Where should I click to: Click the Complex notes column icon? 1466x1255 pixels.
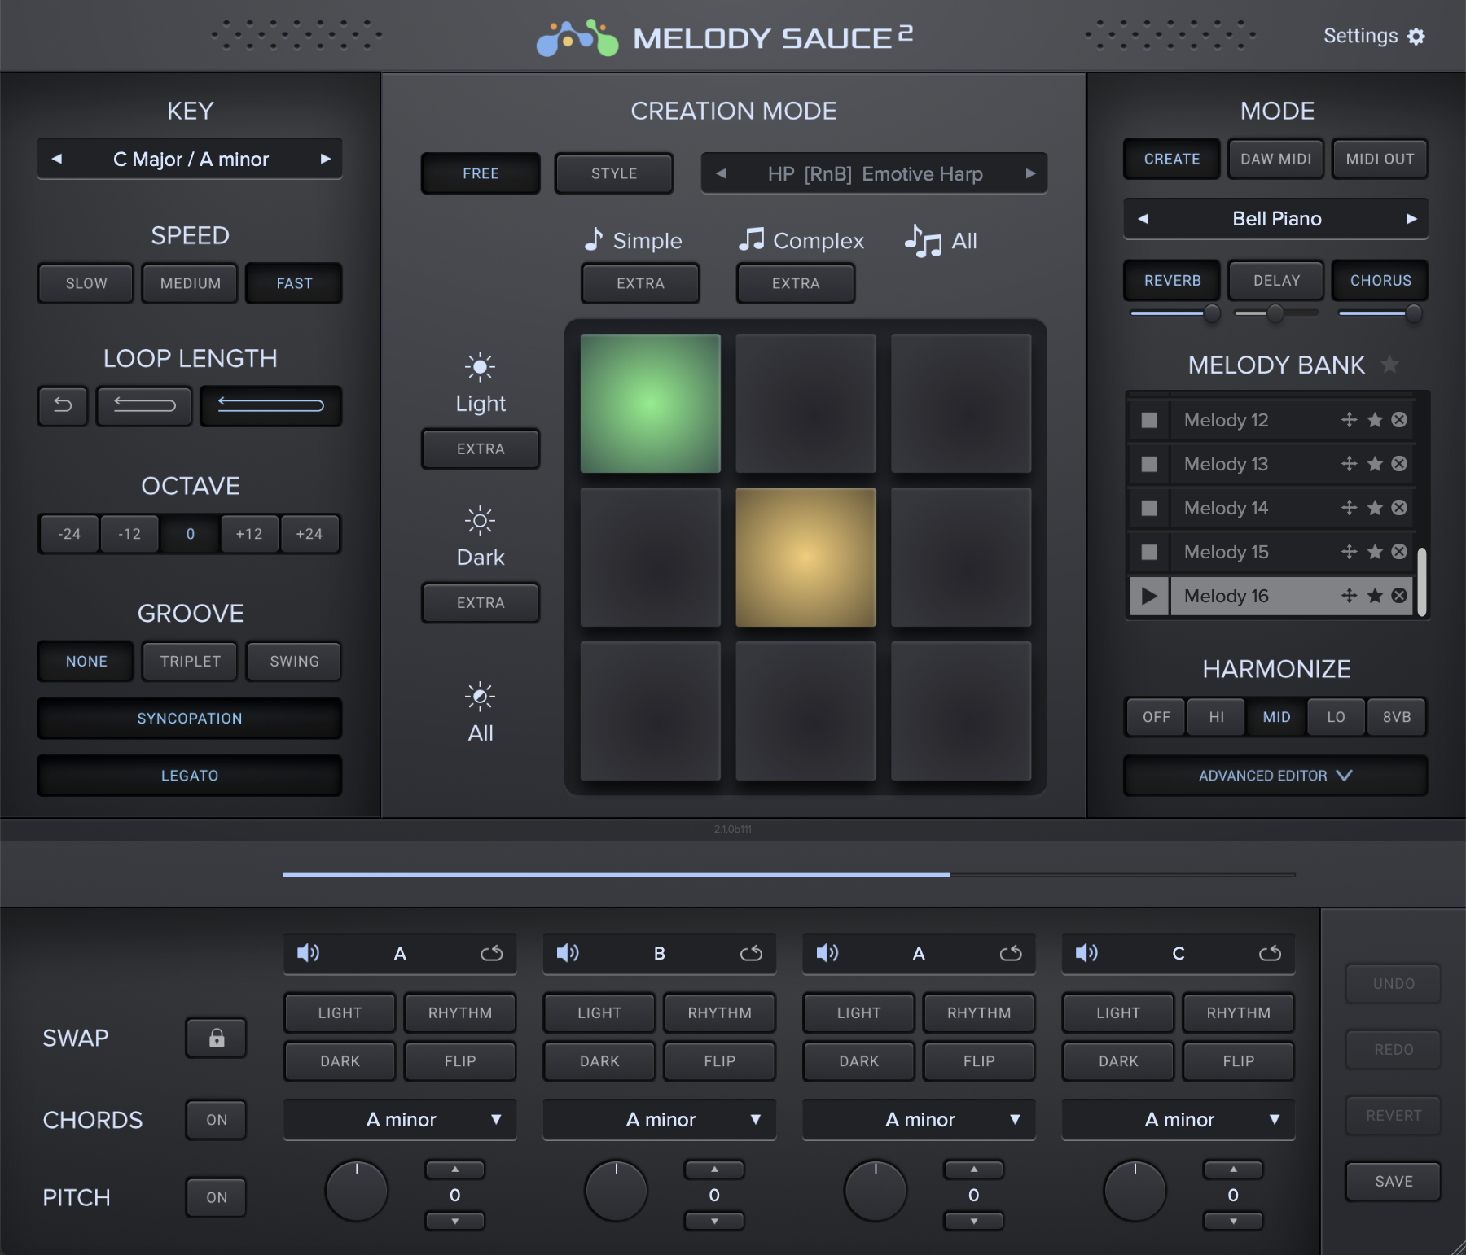[x=751, y=239]
